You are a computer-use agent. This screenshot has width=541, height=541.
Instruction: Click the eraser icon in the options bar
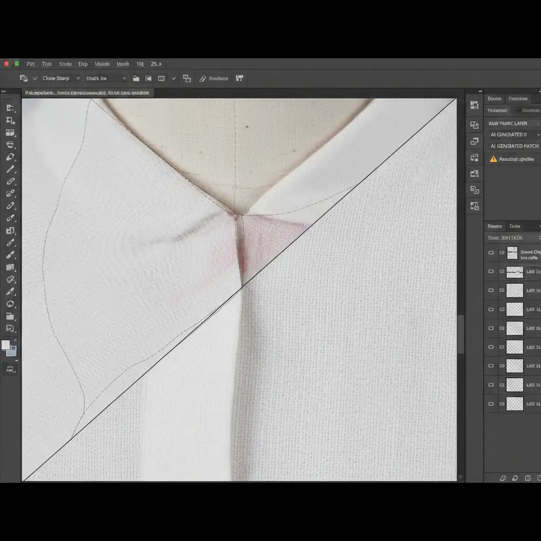click(x=203, y=79)
